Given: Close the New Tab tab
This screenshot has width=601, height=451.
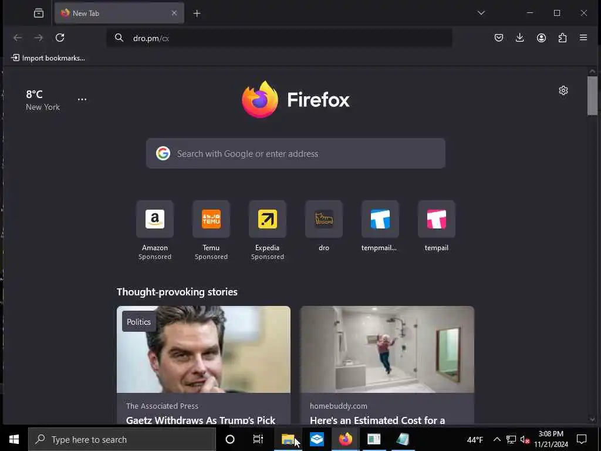Looking at the screenshot, I should [174, 13].
